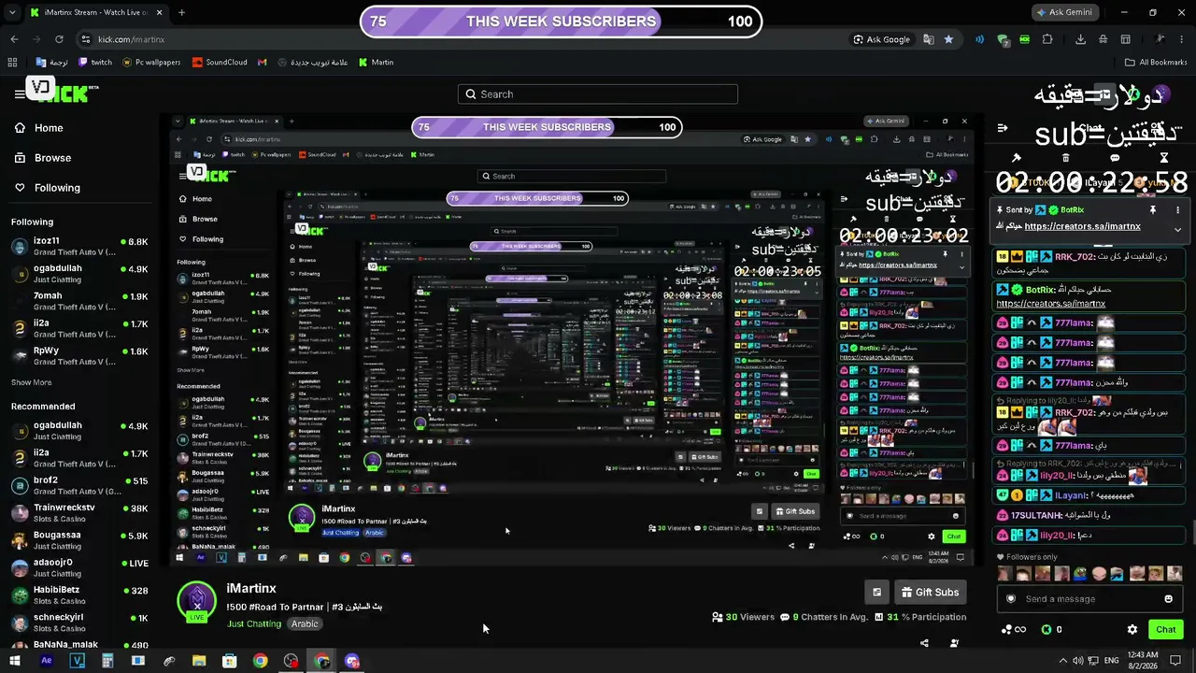Viewport: 1196px width, 673px height.
Task: Open the twitch bookmark
Action: 95,63
